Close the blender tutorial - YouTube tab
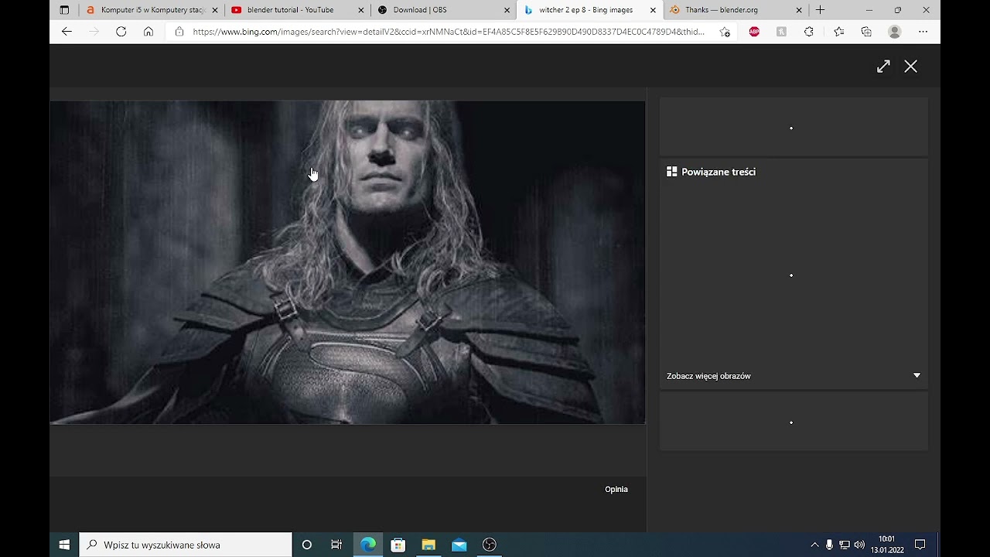 tap(361, 10)
